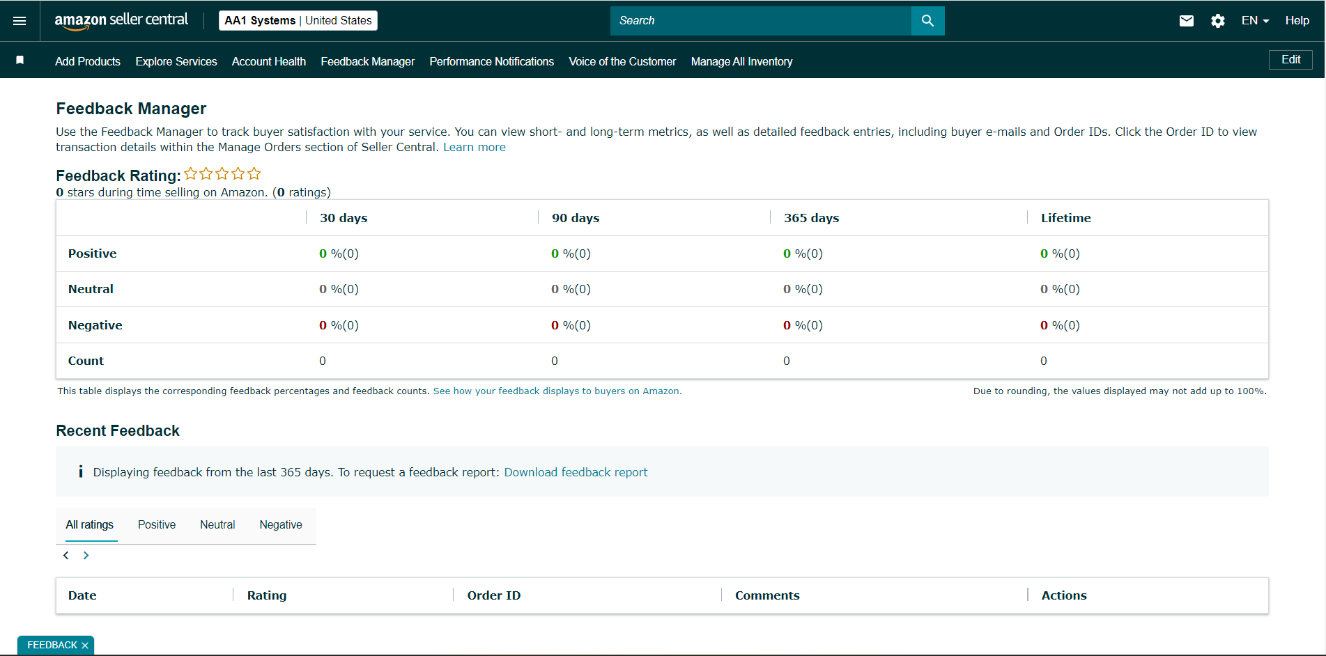Click the Rating column header
1326x656 pixels.
[x=267, y=595]
